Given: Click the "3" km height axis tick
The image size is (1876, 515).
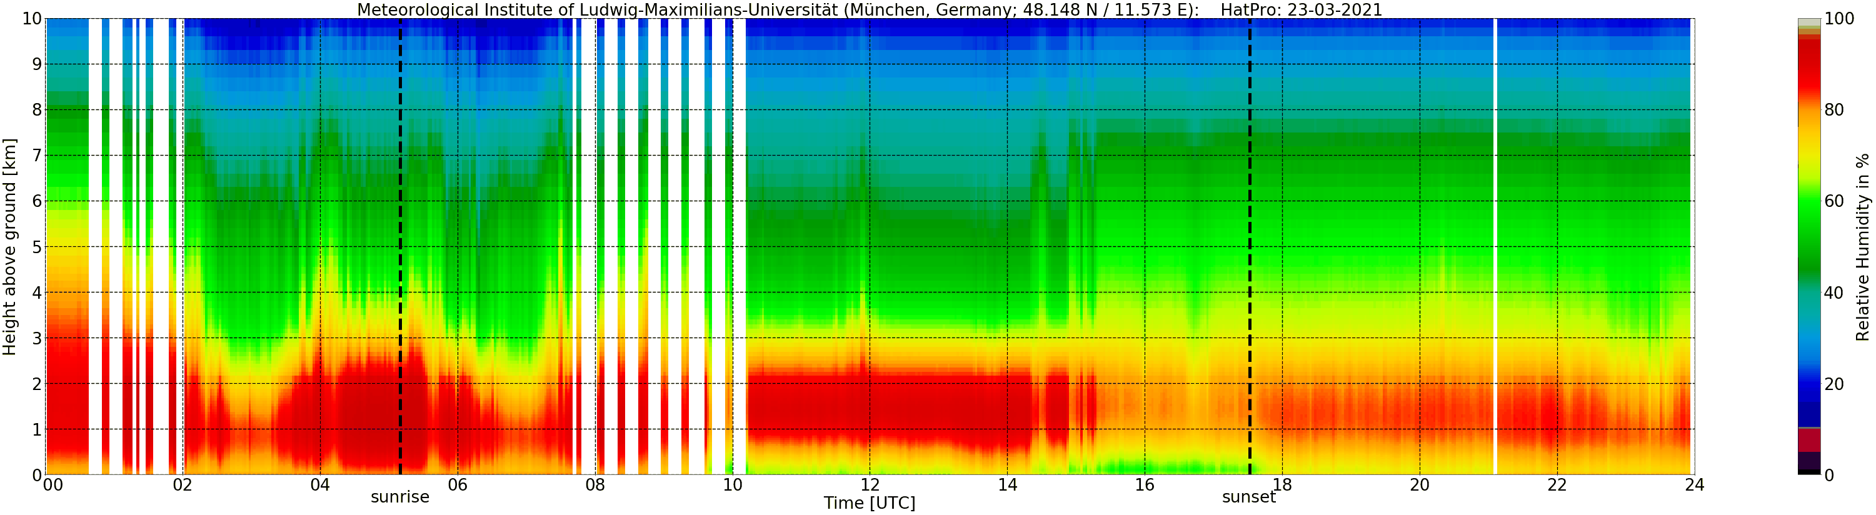Looking at the screenshot, I should tap(36, 339).
